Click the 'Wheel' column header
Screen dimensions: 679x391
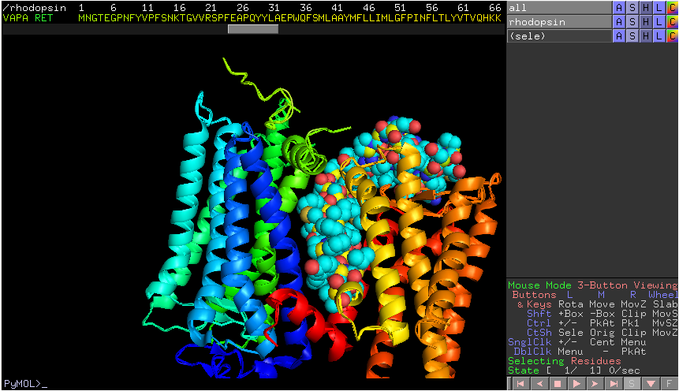click(x=663, y=295)
